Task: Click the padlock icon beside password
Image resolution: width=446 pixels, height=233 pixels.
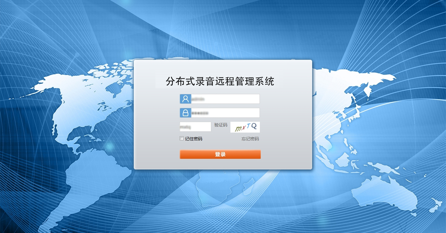Action: point(185,113)
